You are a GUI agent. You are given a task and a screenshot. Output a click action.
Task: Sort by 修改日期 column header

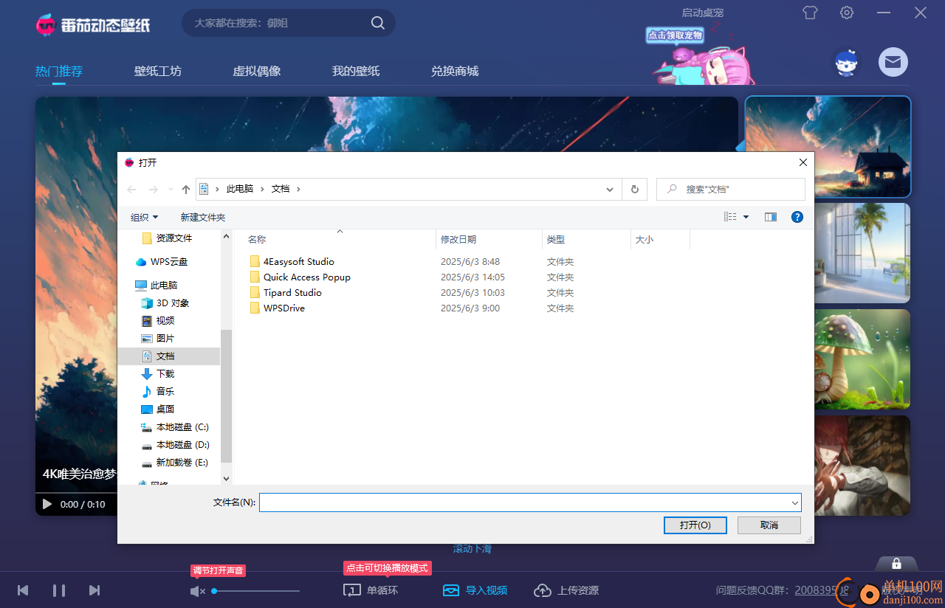click(489, 239)
